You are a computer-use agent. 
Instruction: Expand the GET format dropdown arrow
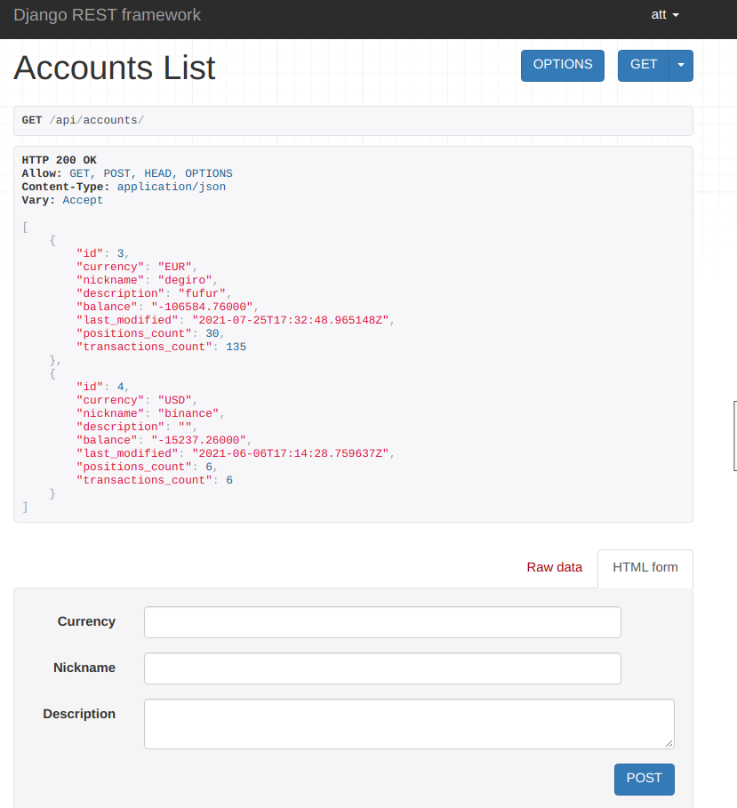pos(681,65)
